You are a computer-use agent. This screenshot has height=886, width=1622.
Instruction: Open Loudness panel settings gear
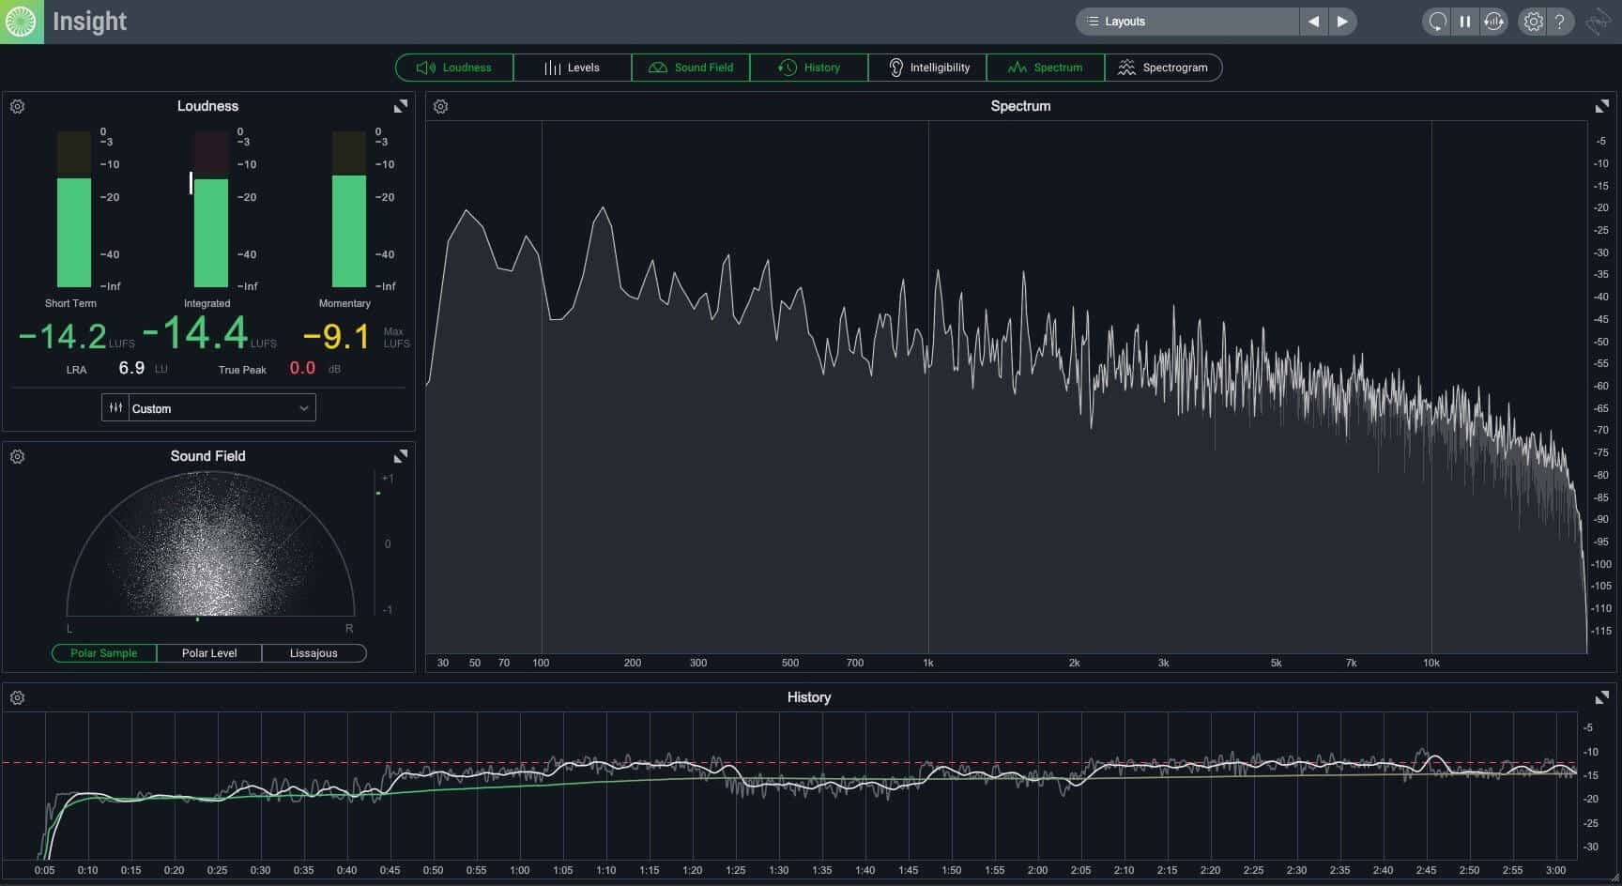[17, 107]
